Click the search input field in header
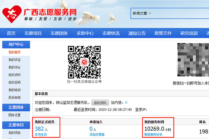209x139 pixels. click(181, 13)
